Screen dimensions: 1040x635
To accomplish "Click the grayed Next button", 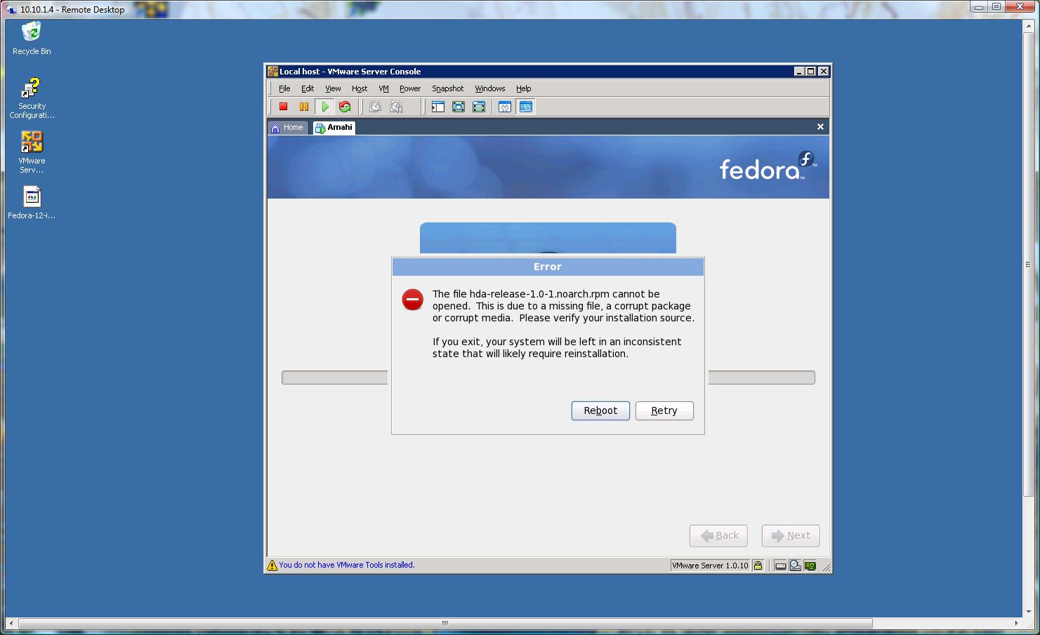I will (791, 535).
